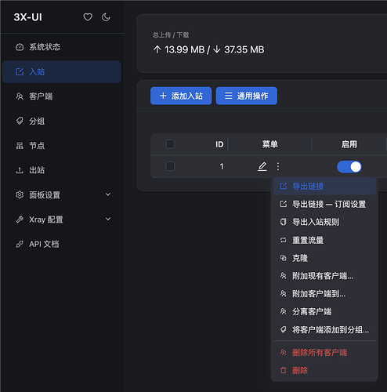Open the 分组 groups page
Image resolution: width=387 pixels, height=392 pixels.
(x=62, y=121)
